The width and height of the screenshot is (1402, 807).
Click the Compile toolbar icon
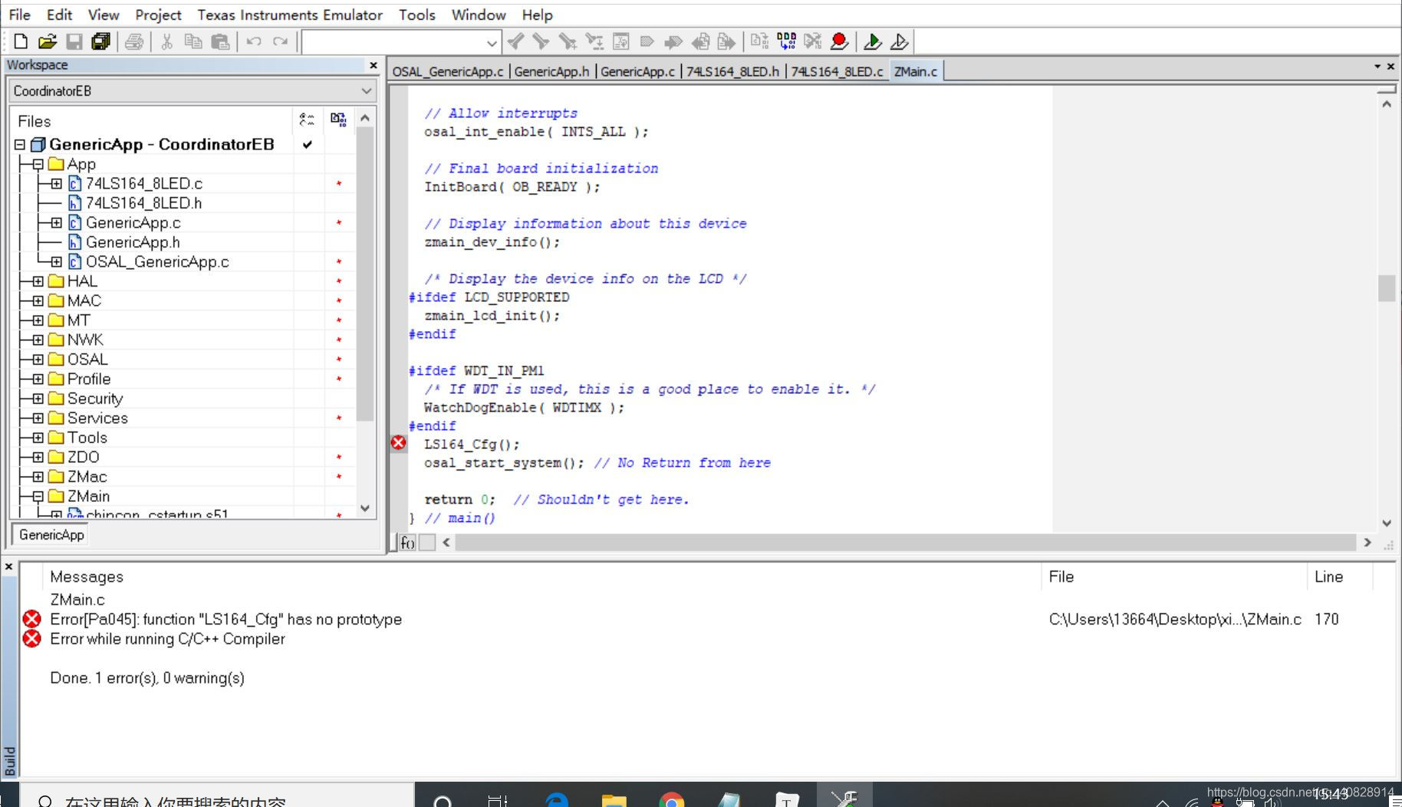tap(759, 41)
